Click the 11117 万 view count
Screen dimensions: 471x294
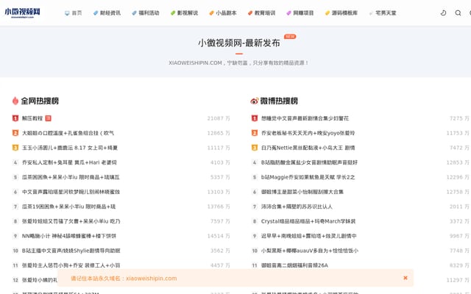pyautogui.click(x=219, y=148)
